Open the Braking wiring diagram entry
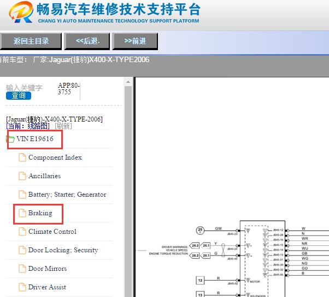Image resolution: width=329 pixels, height=297 pixels. [x=40, y=213]
